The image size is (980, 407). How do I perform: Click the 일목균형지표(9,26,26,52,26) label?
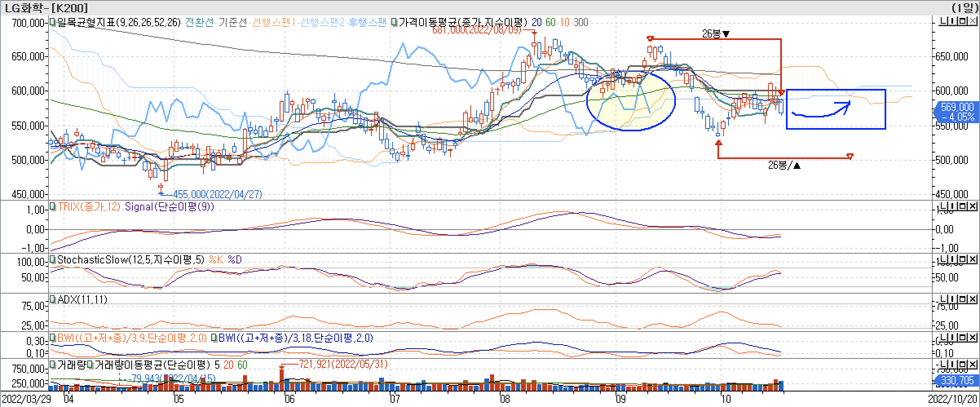pyautogui.click(x=119, y=22)
